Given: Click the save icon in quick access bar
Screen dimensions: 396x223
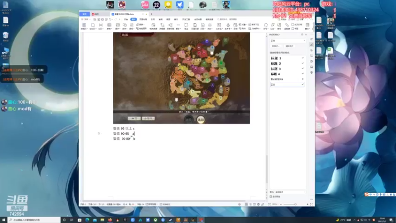Looking at the screenshot, I should pos(95,19).
